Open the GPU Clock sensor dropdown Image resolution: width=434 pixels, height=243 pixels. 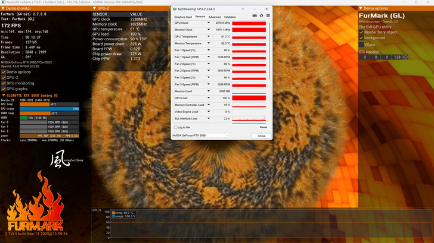point(209,23)
